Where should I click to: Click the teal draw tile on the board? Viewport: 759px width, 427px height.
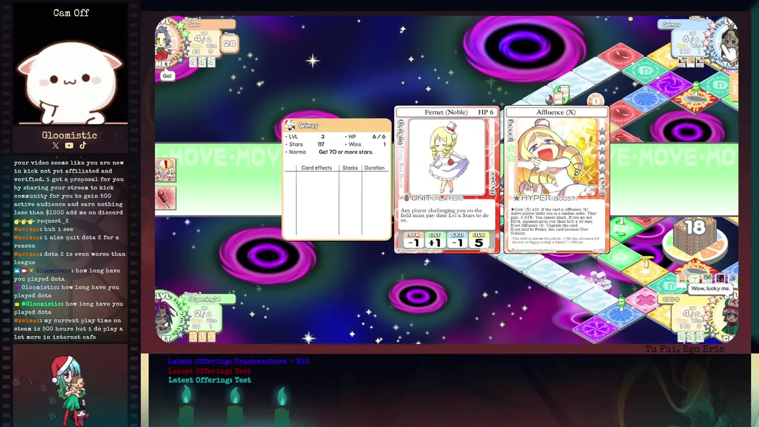pyautogui.click(x=645, y=71)
